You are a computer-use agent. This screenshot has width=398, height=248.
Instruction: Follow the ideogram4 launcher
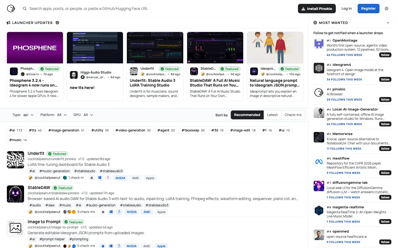coord(385,80)
